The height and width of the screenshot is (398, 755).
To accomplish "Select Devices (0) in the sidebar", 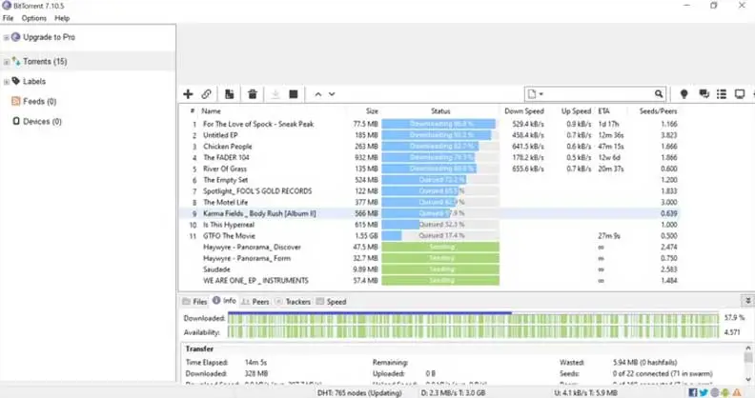I will (42, 121).
